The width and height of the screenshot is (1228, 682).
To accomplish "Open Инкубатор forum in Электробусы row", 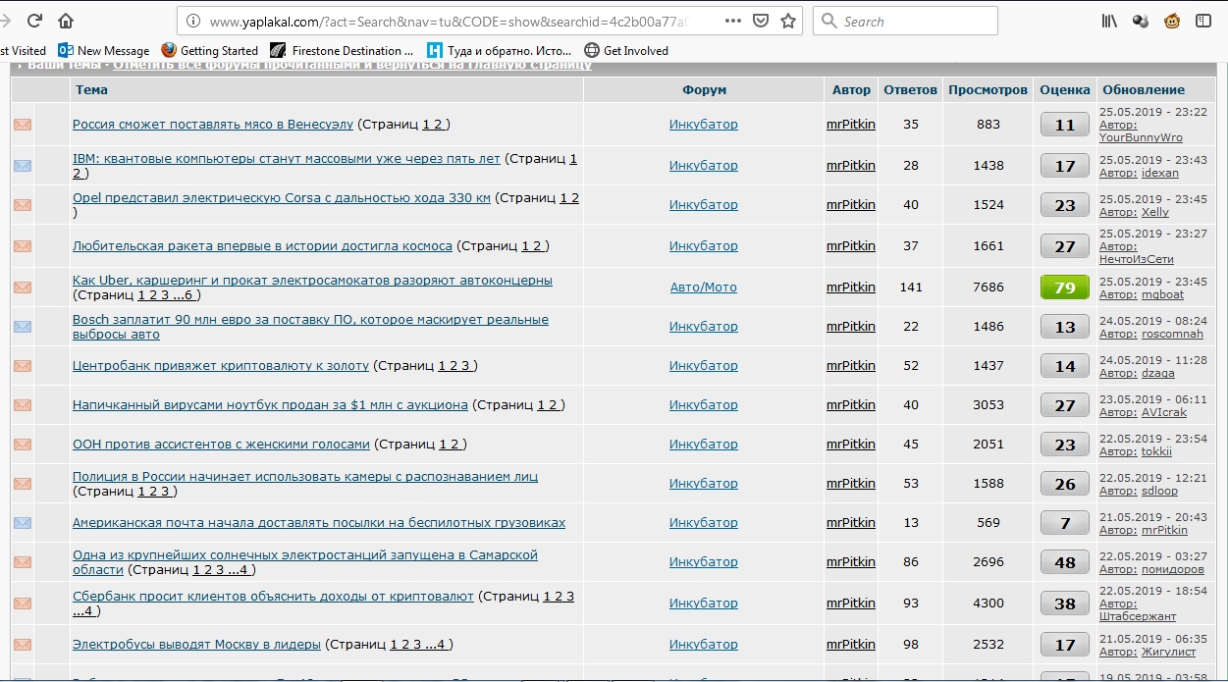I will point(704,645).
